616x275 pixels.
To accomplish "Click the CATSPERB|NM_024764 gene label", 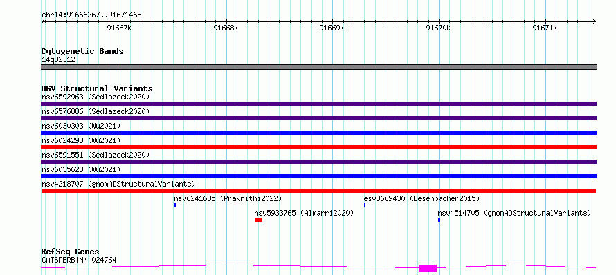I will pyautogui.click(x=79, y=260).
